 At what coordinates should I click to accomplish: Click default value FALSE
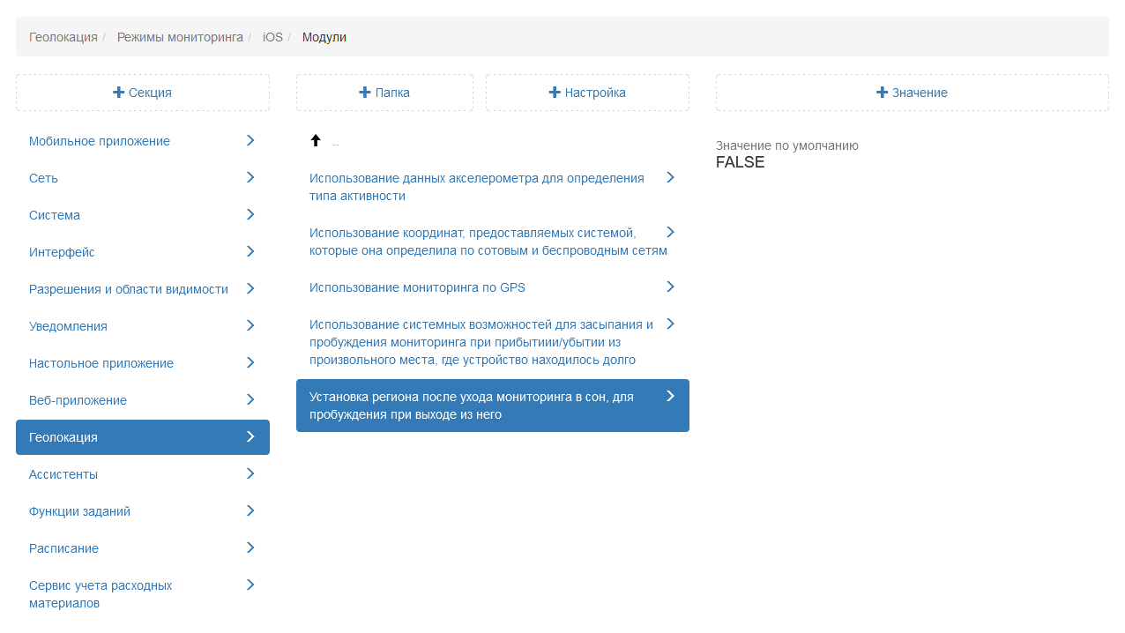(x=740, y=162)
